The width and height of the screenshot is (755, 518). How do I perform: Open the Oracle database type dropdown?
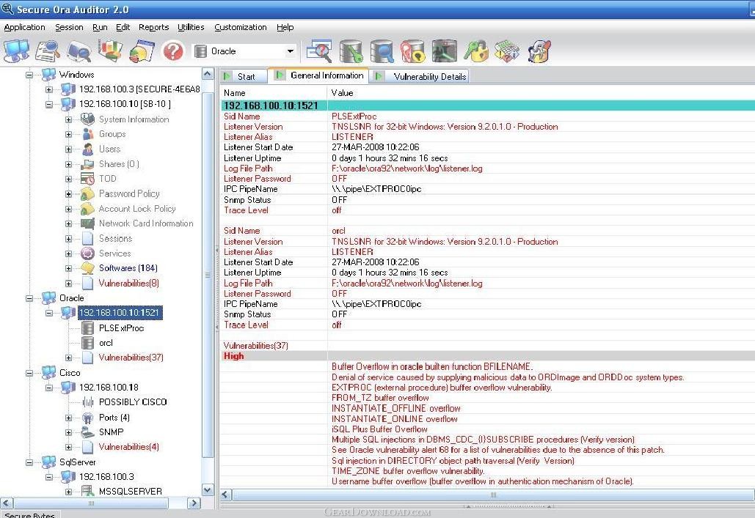coord(291,51)
